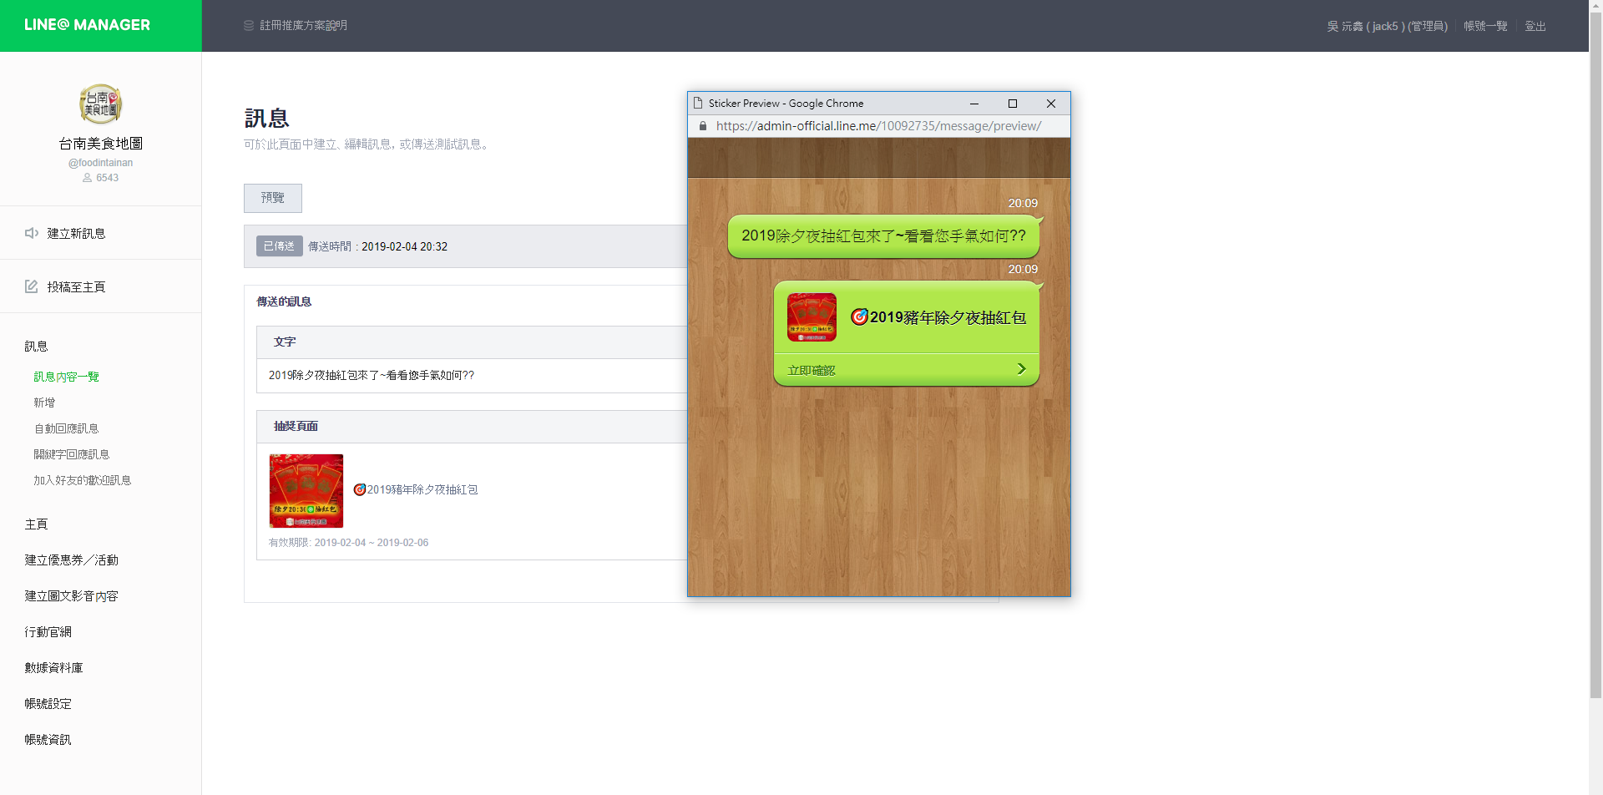Image resolution: width=1603 pixels, height=795 pixels.
Task: Open 建立新訊息 in the sidebar
Action: 76,233
